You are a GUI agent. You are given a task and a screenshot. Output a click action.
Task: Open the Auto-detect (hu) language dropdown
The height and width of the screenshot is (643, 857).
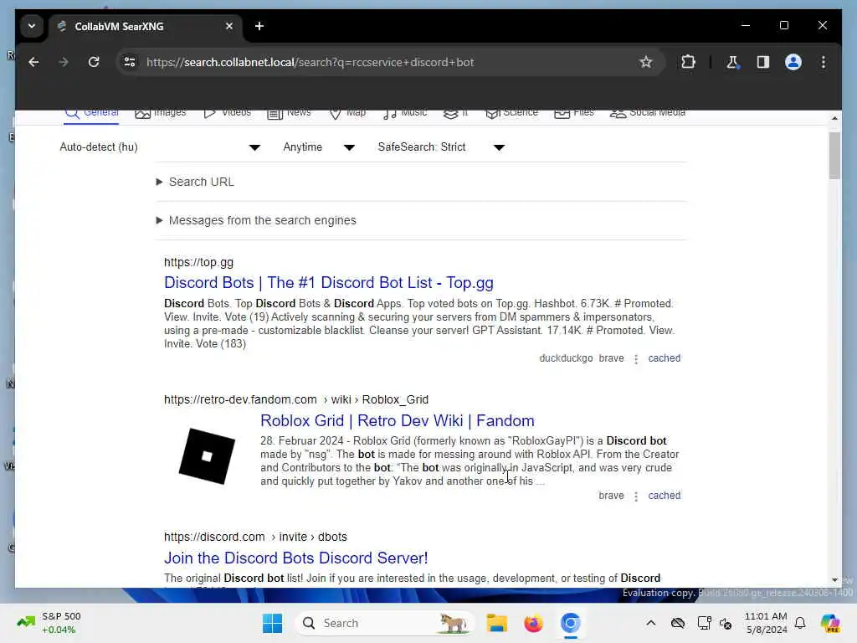tap(160, 147)
